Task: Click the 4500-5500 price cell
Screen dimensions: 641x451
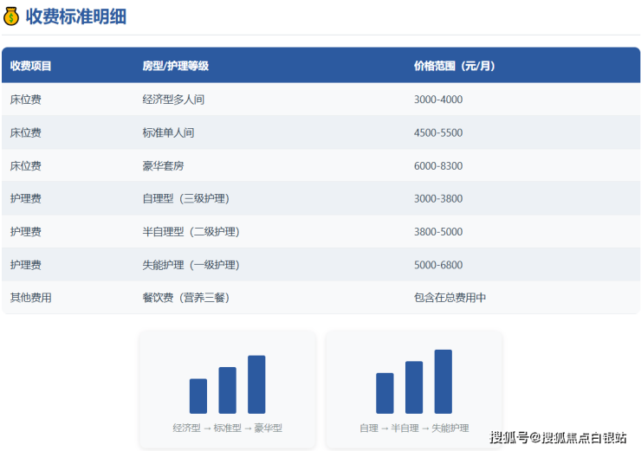Action: pos(438,133)
